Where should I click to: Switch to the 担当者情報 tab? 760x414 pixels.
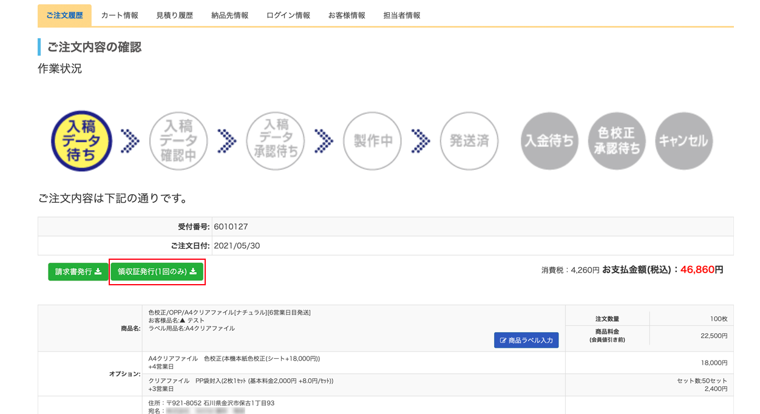(402, 15)
